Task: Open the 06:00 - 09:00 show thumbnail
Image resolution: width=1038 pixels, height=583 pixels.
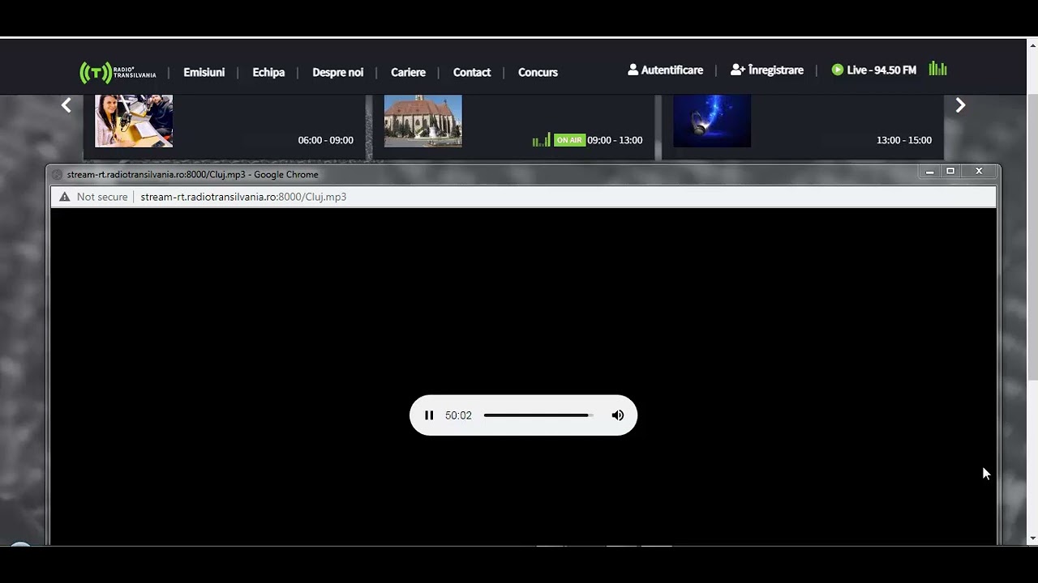Action: pos(134,121)
